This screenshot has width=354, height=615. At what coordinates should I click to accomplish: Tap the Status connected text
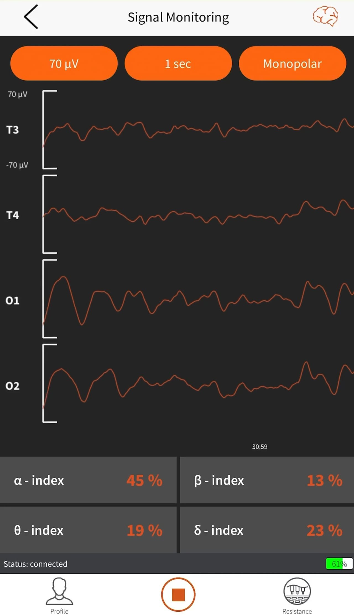[35, 564]
